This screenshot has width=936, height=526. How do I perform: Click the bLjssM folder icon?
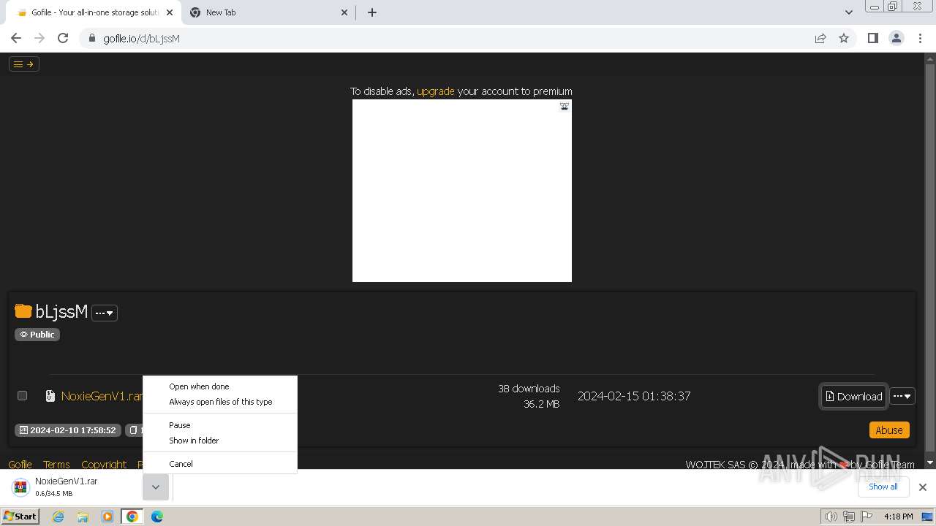[23, 311]
